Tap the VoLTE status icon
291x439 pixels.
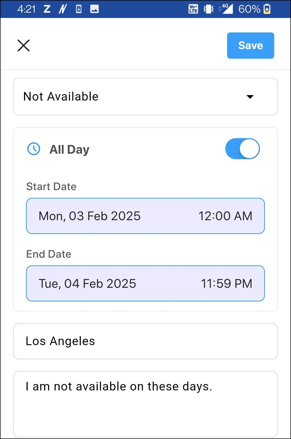click(x=193, y=9)
